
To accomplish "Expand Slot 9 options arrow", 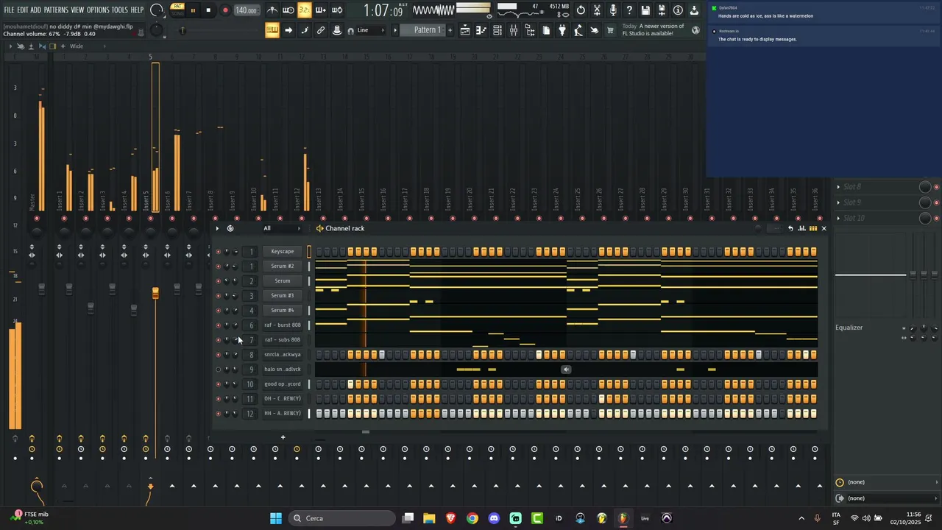I will [x=838, y=202].
